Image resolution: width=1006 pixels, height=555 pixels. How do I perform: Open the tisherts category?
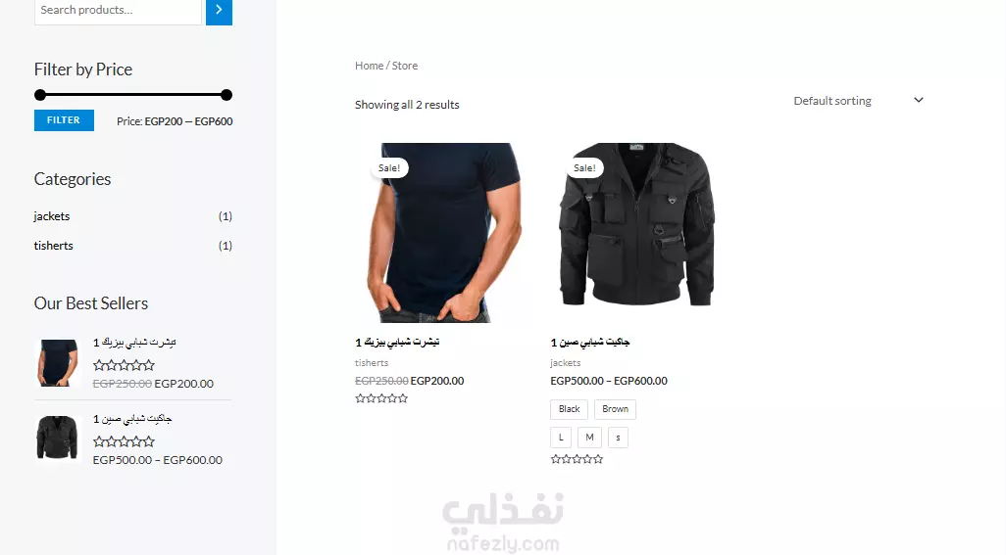53,246
